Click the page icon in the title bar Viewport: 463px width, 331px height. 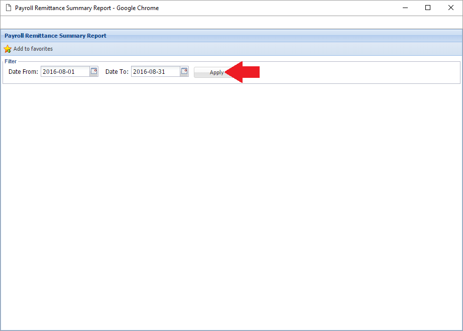click(x=9, y=8)
